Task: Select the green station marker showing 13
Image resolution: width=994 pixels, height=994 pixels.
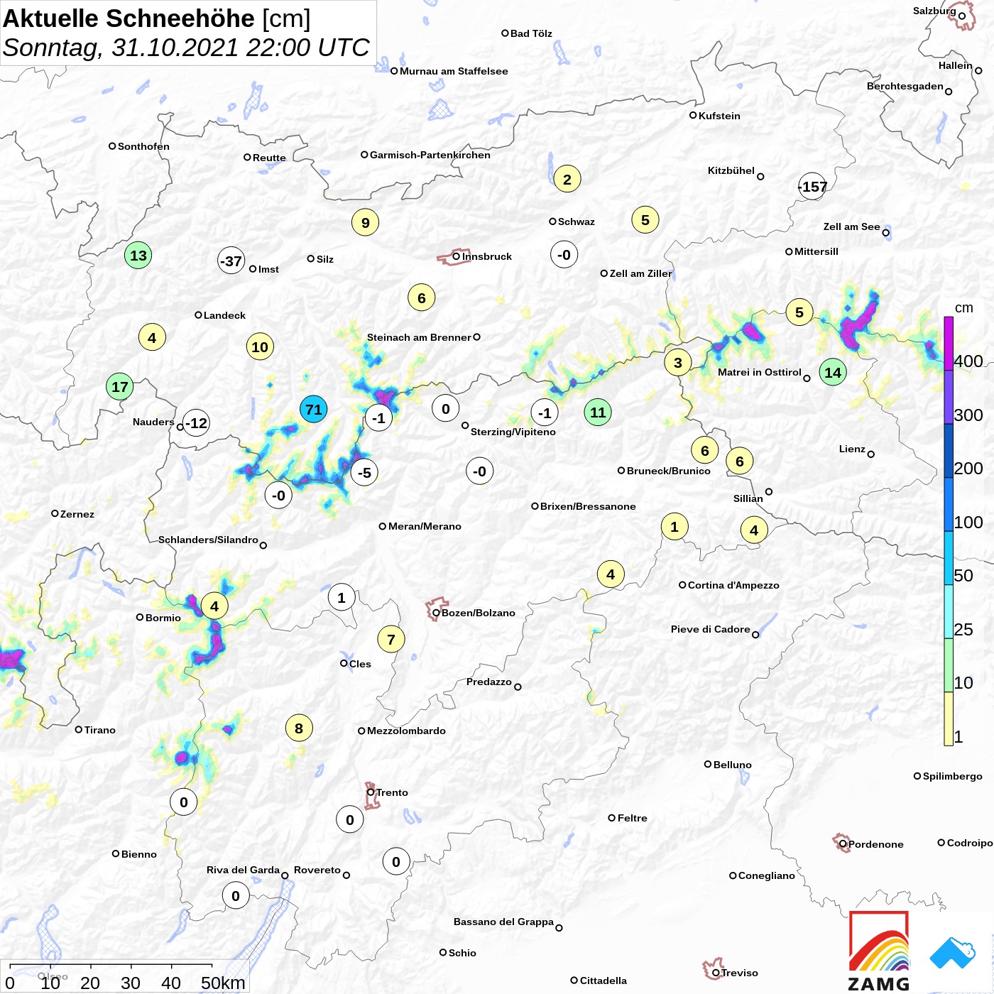Action: click(138, 255)
